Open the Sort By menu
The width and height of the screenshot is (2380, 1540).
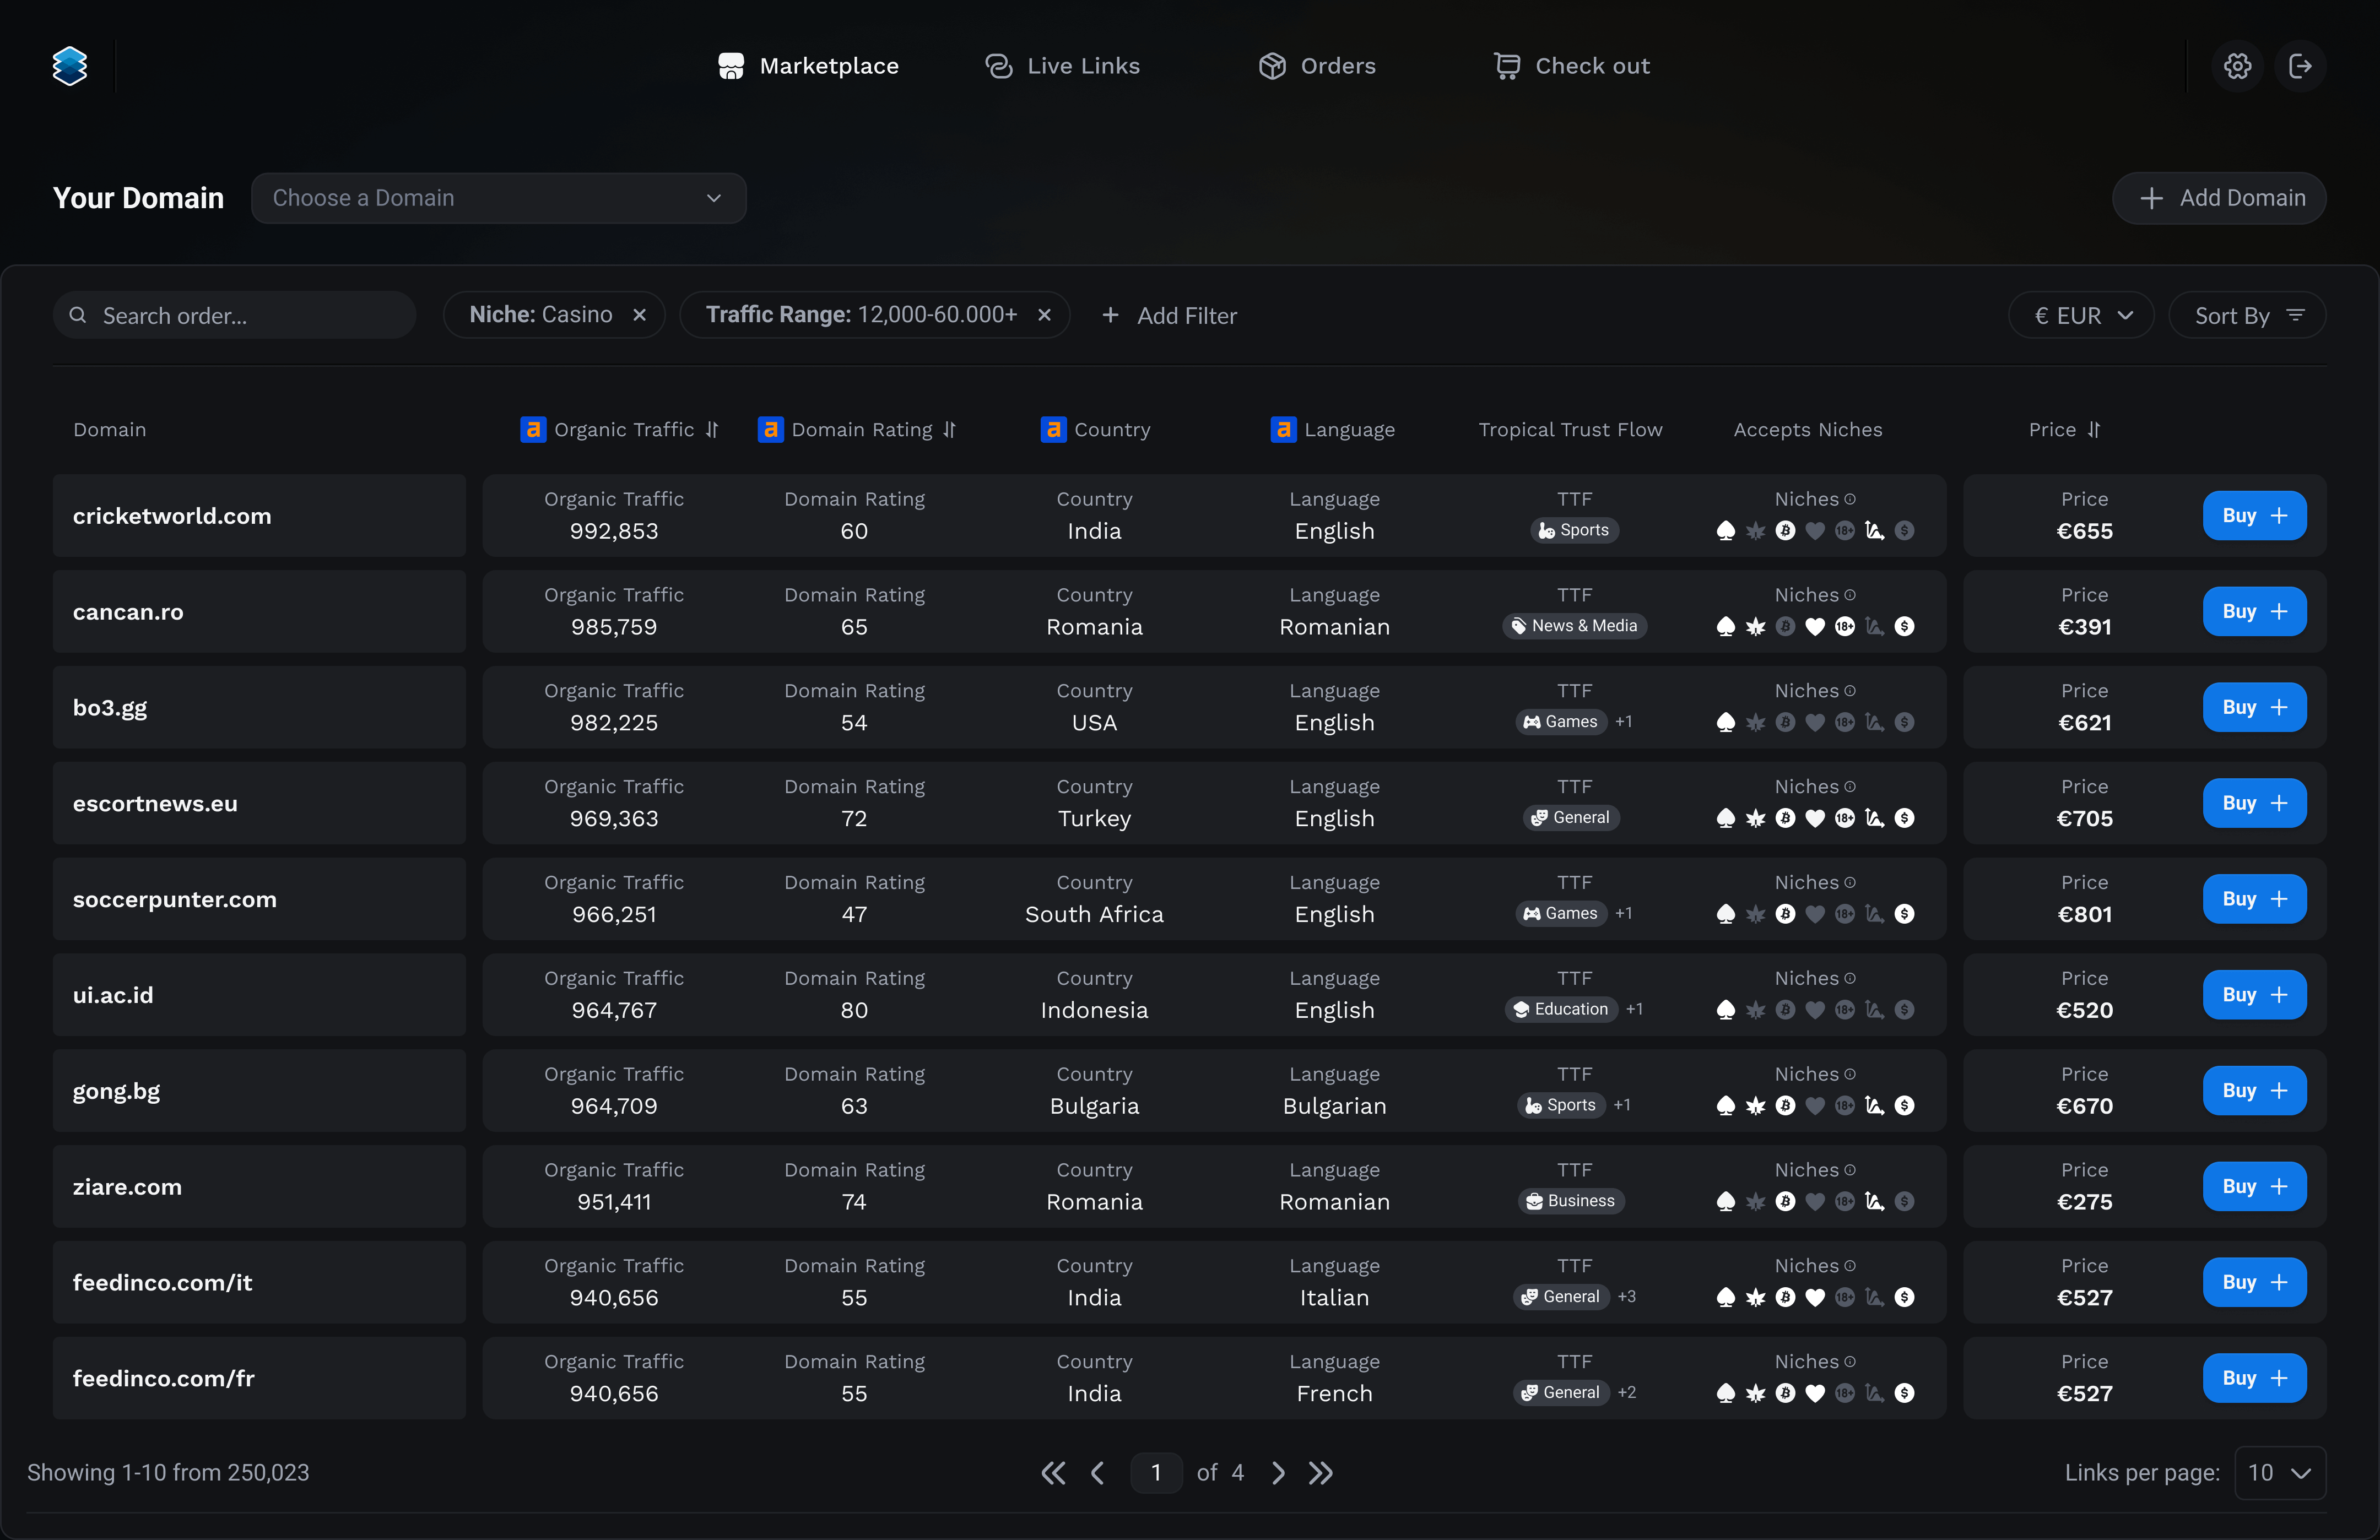[2247, 316]
